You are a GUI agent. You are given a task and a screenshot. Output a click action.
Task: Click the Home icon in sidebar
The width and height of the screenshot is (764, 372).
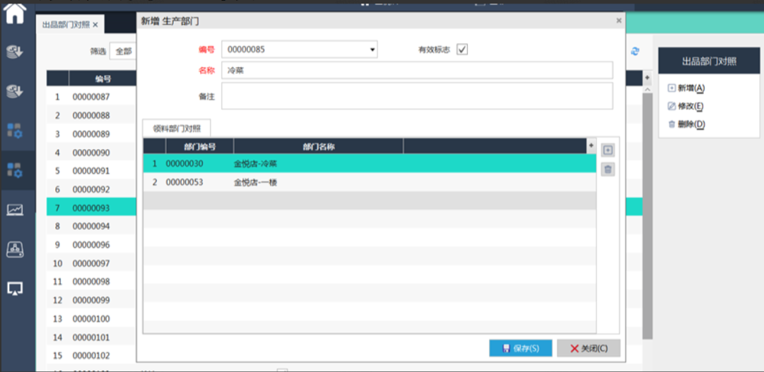[15, 13]
